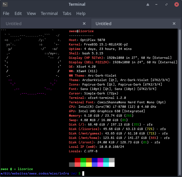Image resolution: width=182 pixels, height=177 pixels.
Task: Close the first Untitled tab
Action: [84, 24]
